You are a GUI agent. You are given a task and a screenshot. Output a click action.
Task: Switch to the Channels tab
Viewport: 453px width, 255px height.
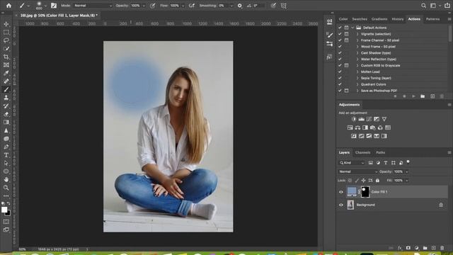coord(363,153)
